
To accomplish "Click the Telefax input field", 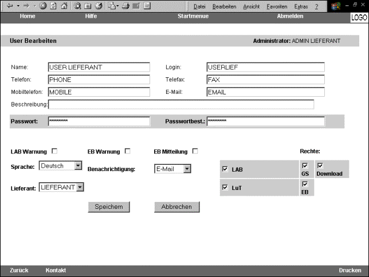I will pos(266,80).
